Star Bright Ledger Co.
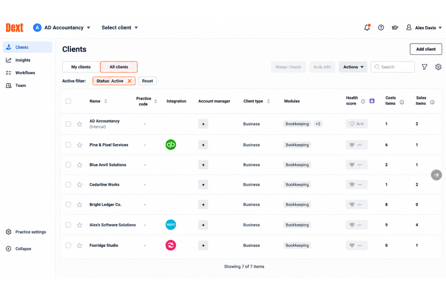 (x=80, y=205)
